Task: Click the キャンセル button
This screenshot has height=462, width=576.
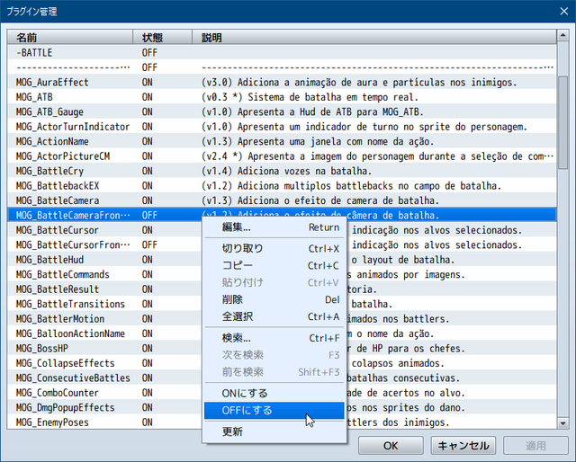Action: click(x=463, y=446)
